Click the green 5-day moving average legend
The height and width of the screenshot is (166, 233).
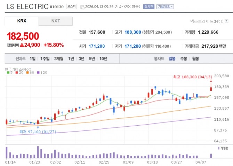point(10,73)
